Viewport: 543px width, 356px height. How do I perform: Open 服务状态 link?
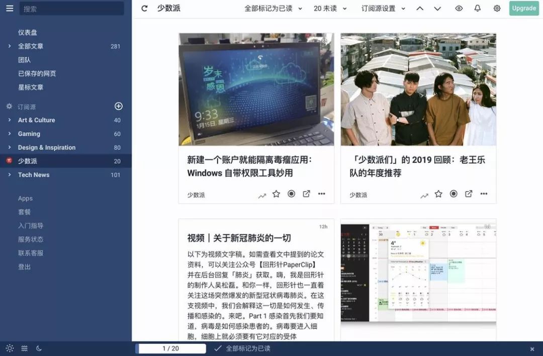pyautogui.click(x=31, y=239)
